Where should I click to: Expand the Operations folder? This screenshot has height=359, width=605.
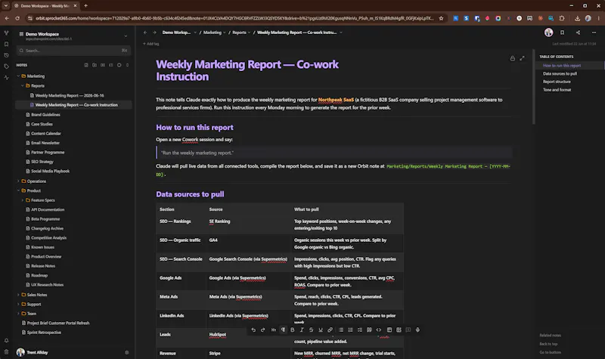(18, 181)
